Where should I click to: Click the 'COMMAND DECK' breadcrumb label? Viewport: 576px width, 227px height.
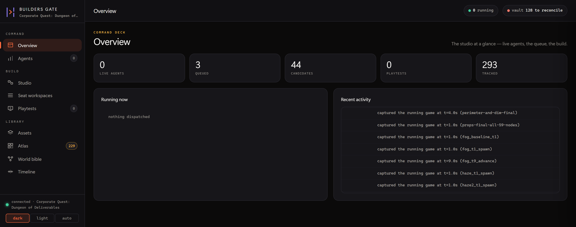109,32
